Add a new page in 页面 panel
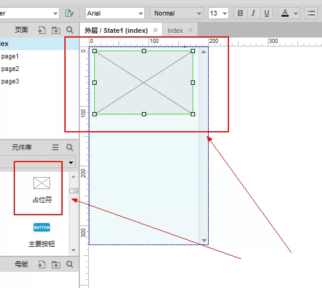Screen dimensions: 322x288 (x=42, y=30)
